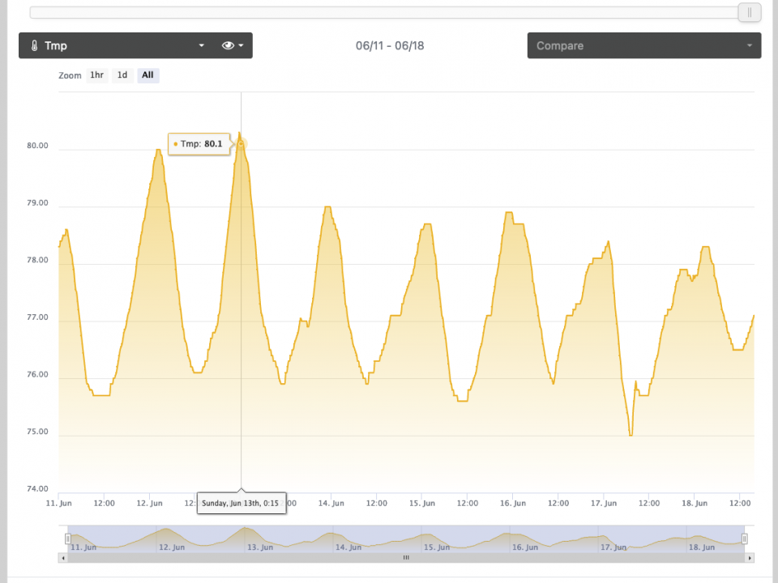
Task: Select the All zoom option
Action: pyautogui.click(x=147, y=75)
